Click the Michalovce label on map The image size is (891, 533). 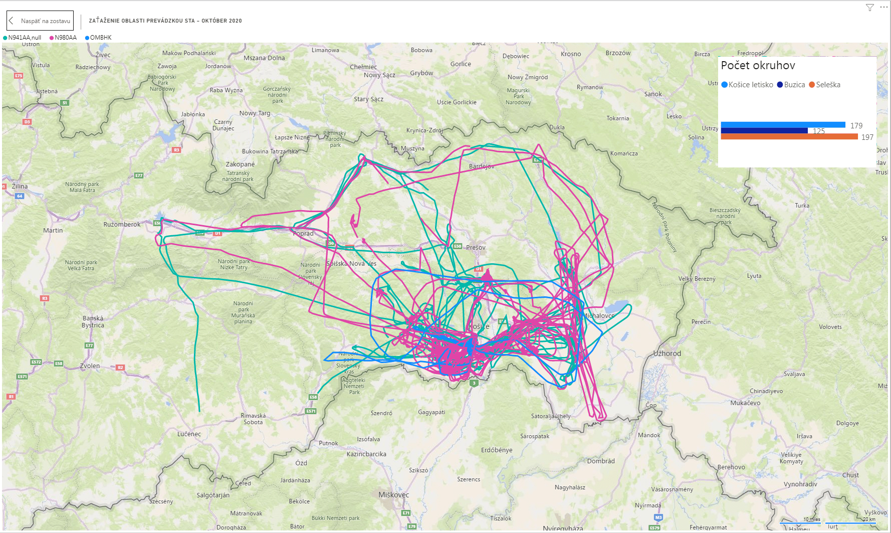pos(599,316)
